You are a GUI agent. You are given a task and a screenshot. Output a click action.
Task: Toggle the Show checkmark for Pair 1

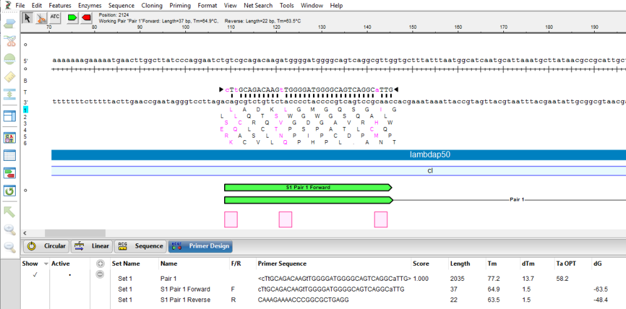tap(35, 275)
